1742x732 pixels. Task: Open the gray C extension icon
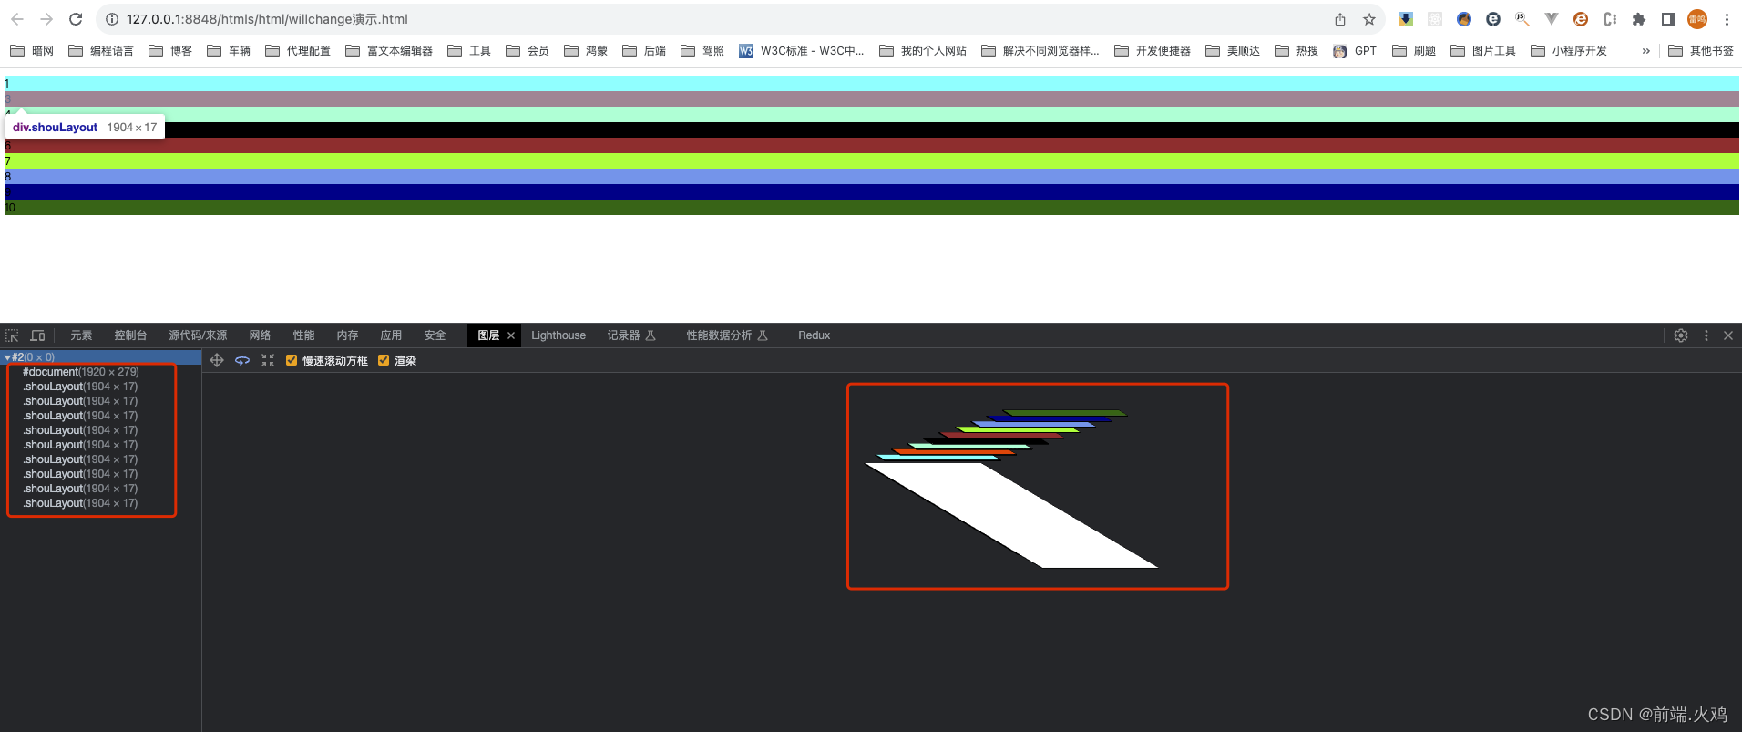(x=1610, y=19)
